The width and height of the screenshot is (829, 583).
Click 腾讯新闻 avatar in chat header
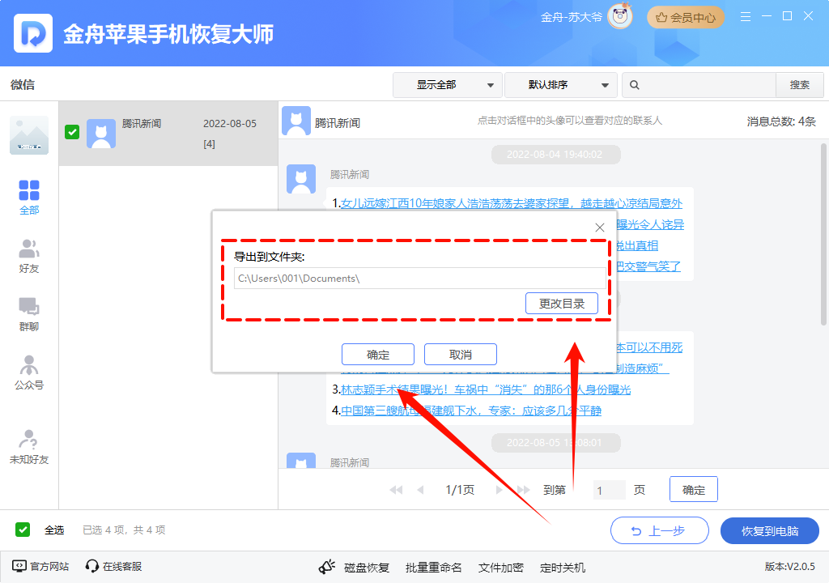(x=296, y=121)
